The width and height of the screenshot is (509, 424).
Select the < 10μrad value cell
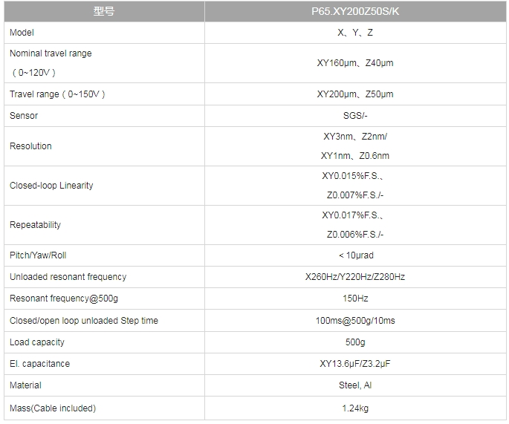(x=355, y=255)
